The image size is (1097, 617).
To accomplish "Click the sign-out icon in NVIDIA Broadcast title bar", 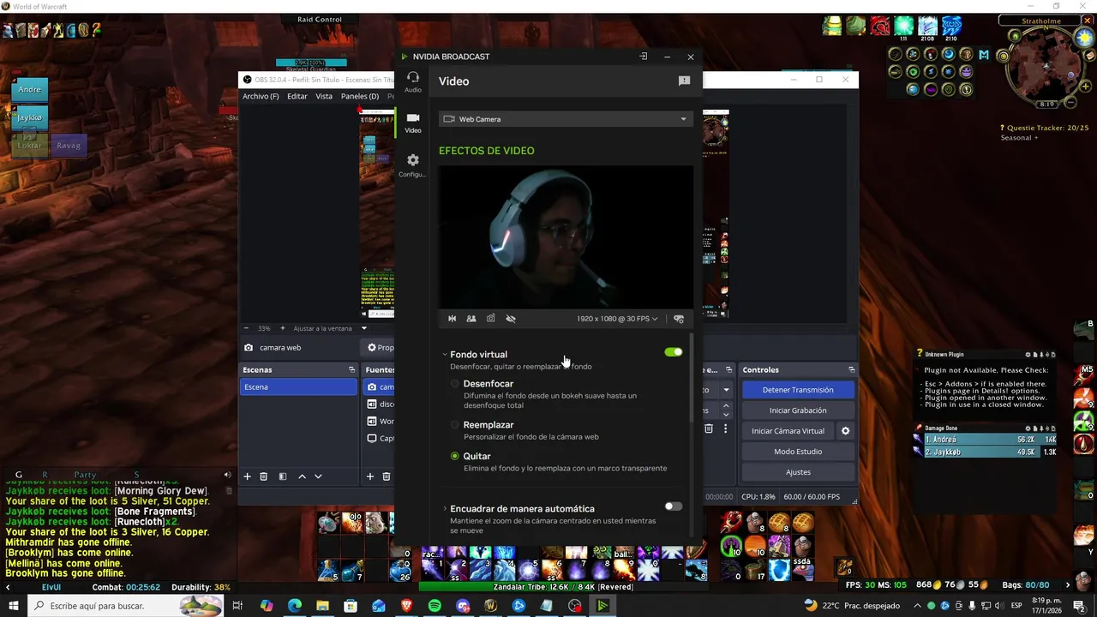I will (643, 57).
